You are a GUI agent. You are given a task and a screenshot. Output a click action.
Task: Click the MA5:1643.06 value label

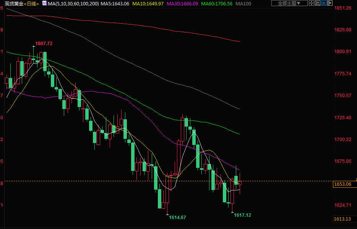click(115, 3)
